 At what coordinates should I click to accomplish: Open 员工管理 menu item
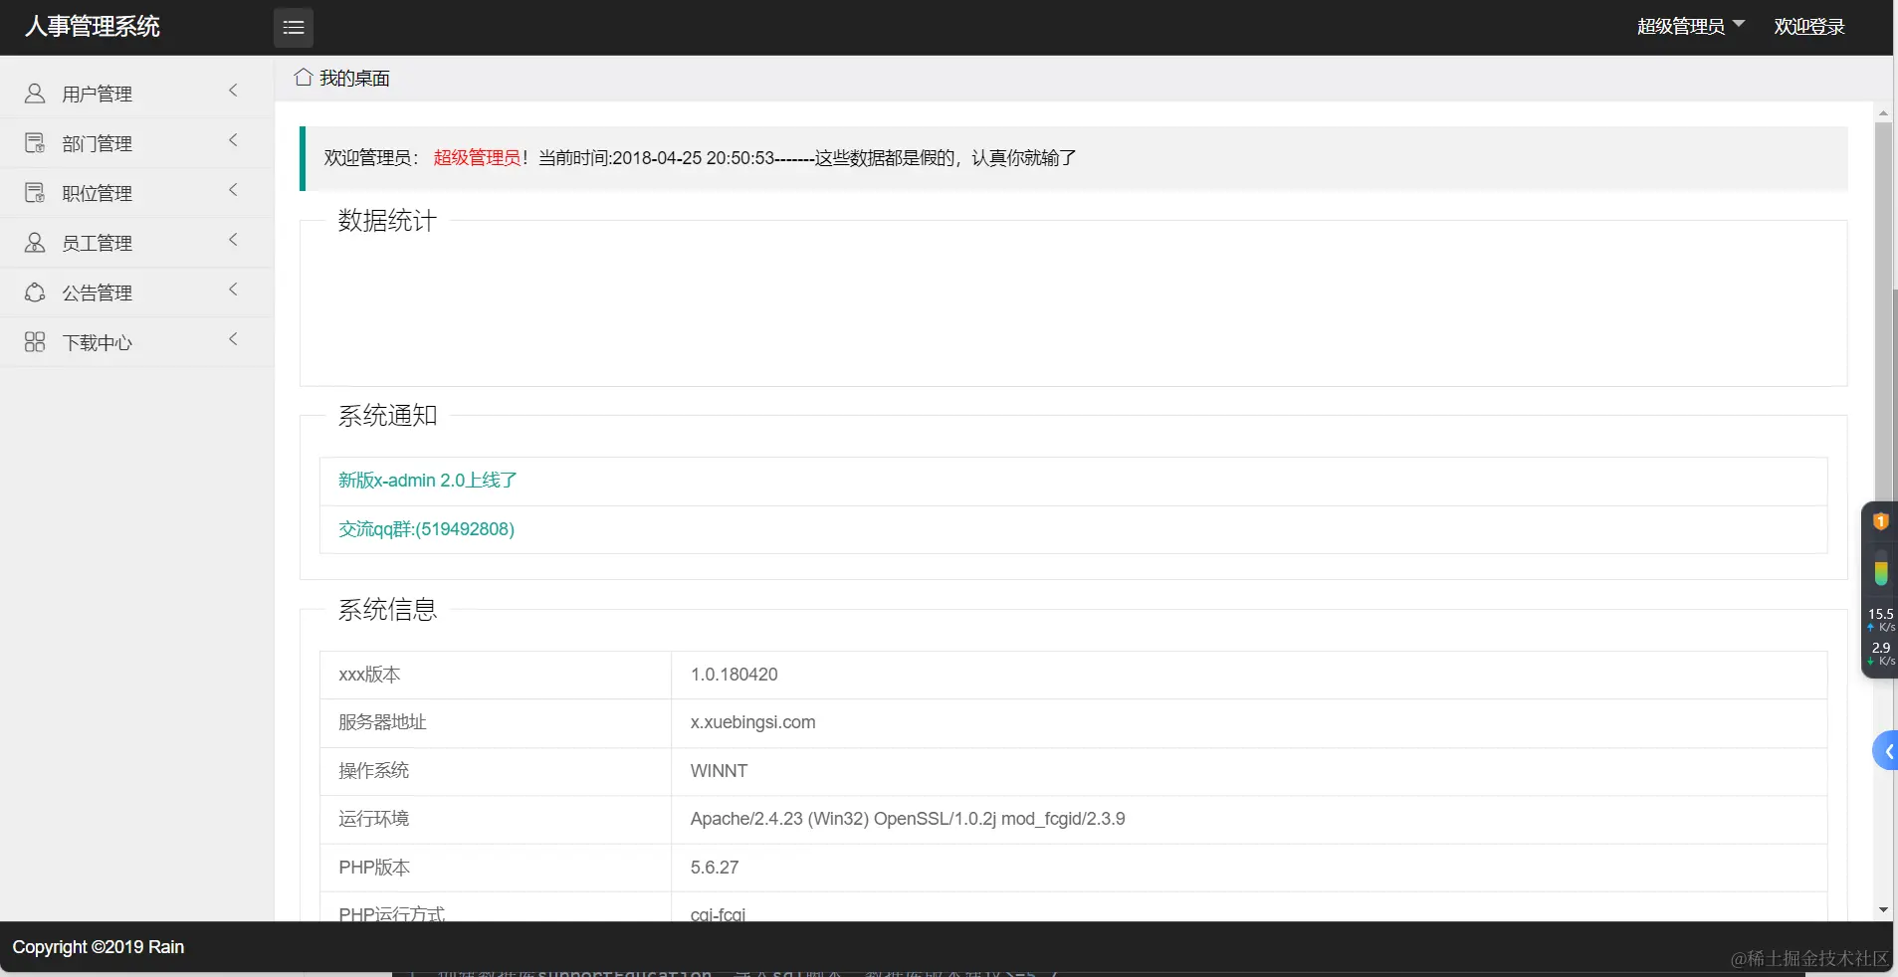136,243
